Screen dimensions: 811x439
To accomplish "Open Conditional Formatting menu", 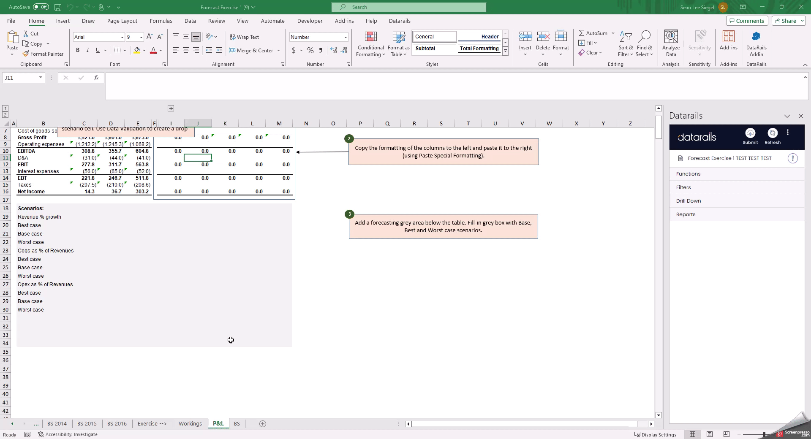I will 370,44.
